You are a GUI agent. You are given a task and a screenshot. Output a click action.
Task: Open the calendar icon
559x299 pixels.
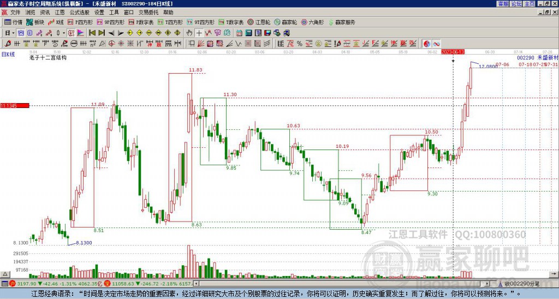239,33
